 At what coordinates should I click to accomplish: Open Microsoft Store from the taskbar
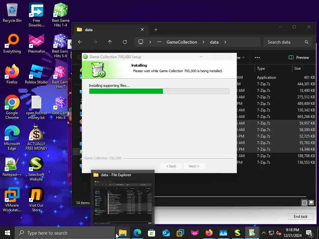point(152,233)
